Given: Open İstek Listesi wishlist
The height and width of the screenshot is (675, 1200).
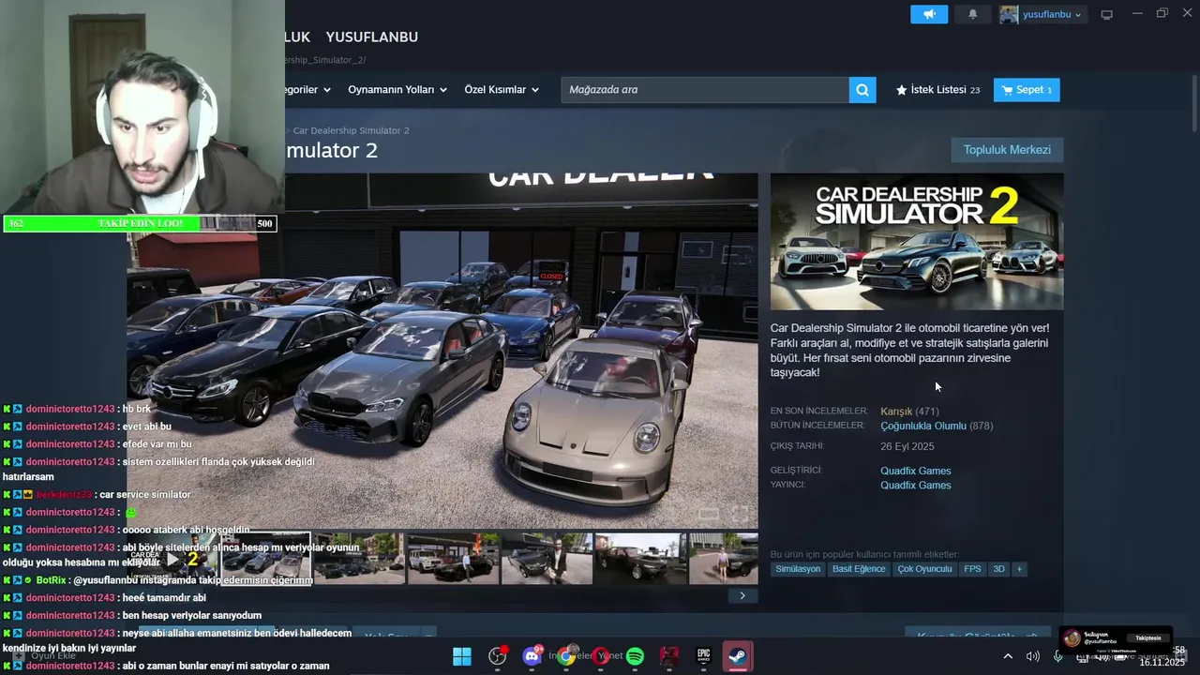Looking at the screenshot, I should point(937,90).
